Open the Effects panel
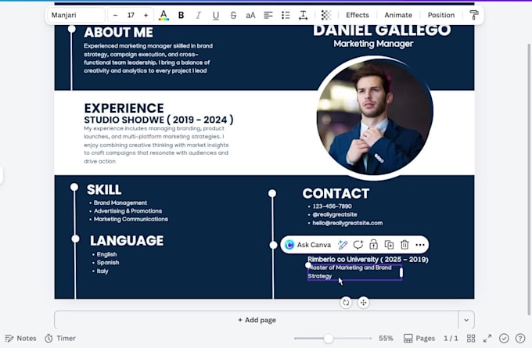 pos(358,16)
